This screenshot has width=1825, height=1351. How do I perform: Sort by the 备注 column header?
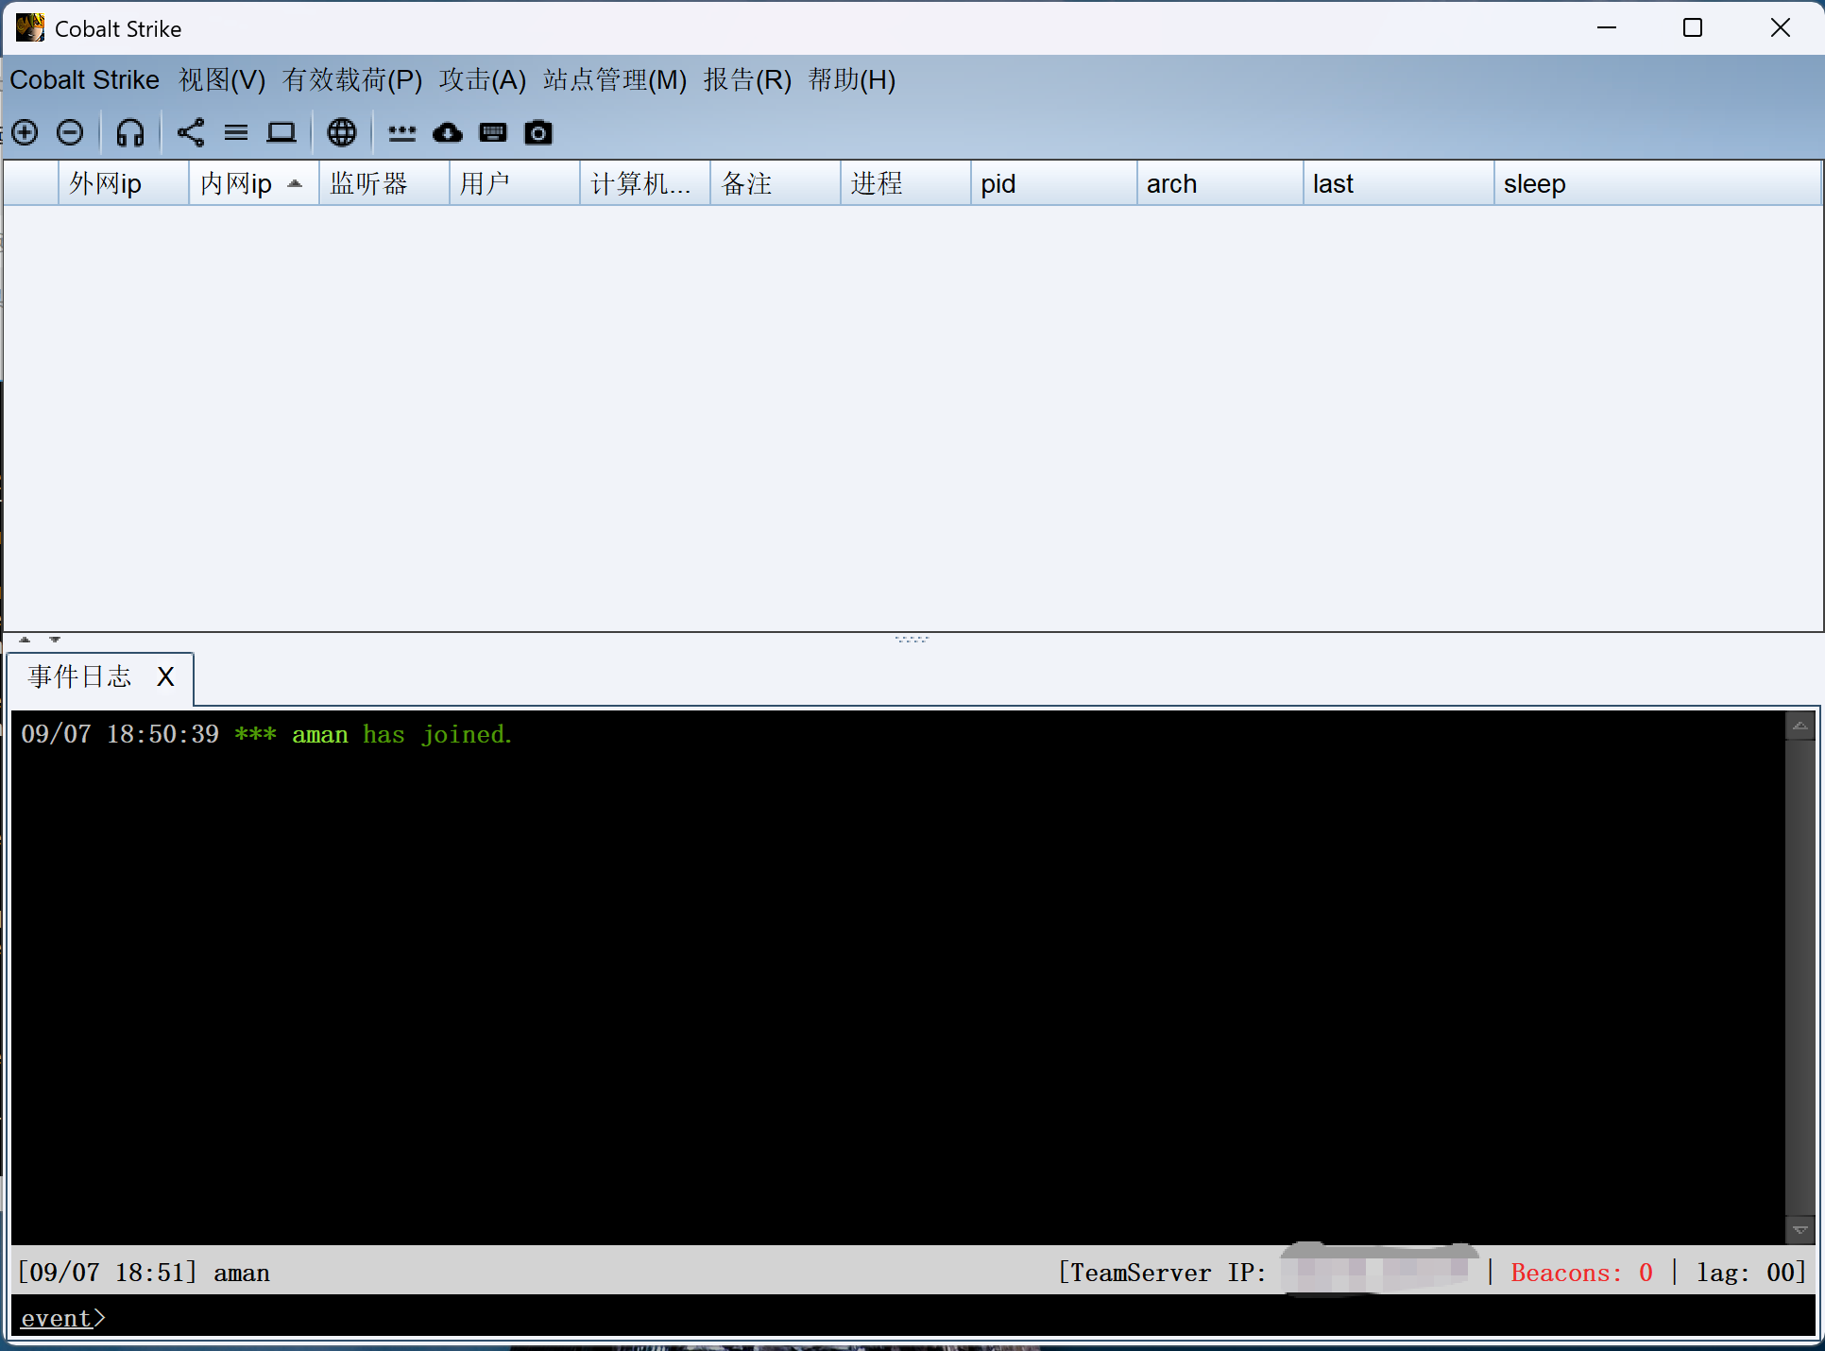pos(776,183)
